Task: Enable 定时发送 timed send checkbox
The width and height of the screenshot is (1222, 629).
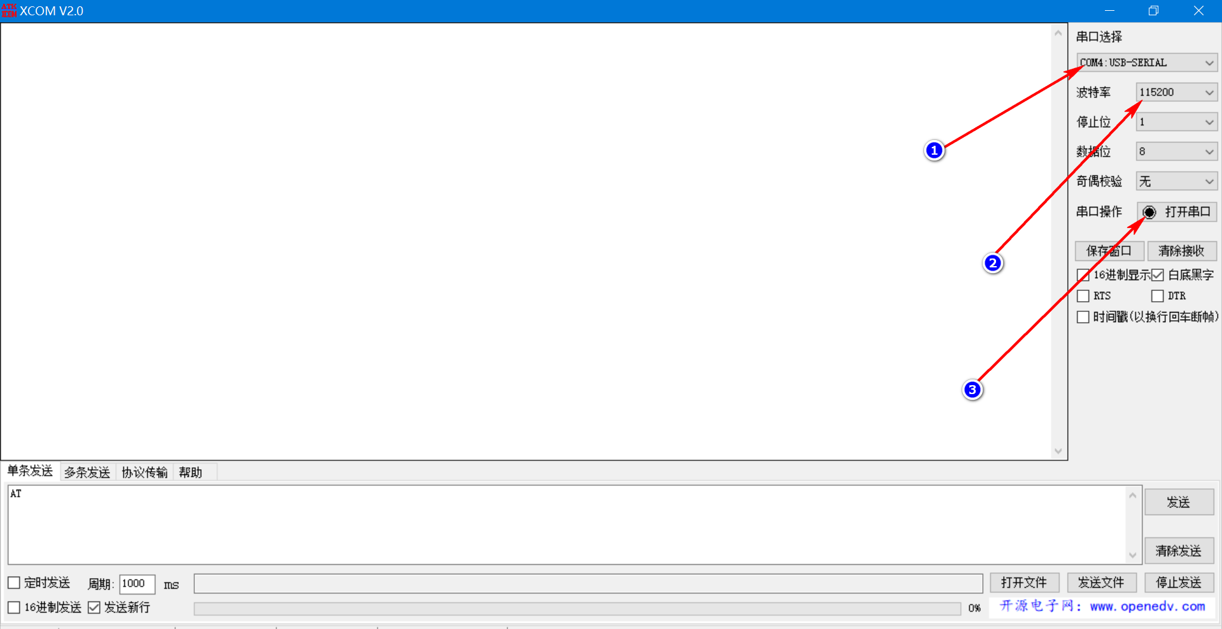Action: point(13,583)
